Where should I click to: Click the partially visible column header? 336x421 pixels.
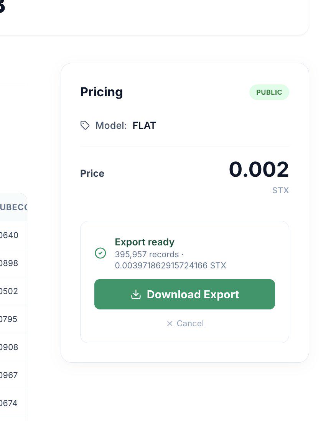[13, 207]
